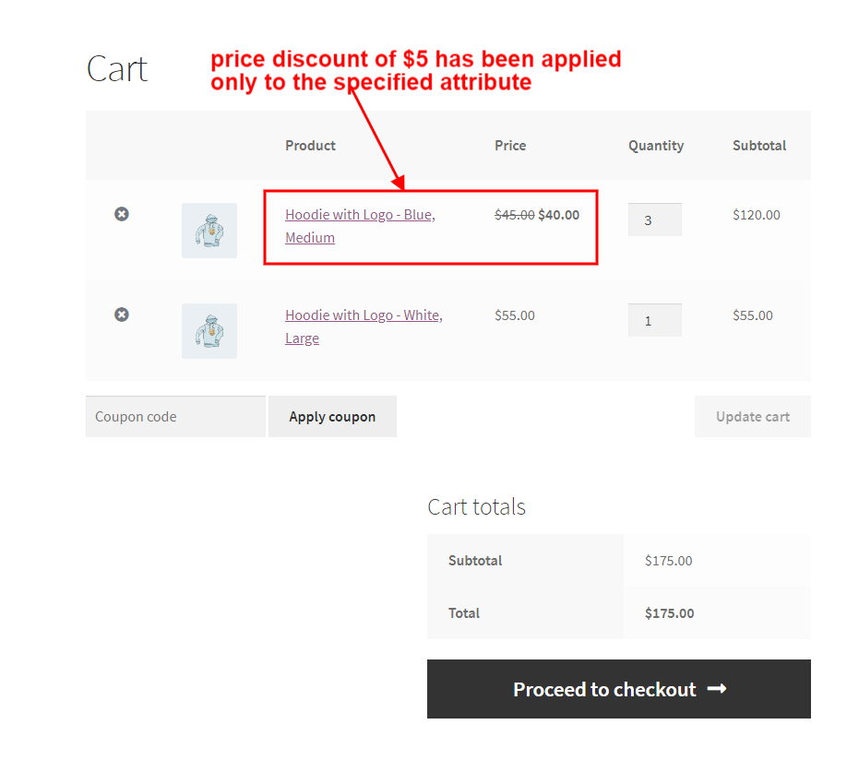
Task: Click the Product column header
Action: (310, 145)
